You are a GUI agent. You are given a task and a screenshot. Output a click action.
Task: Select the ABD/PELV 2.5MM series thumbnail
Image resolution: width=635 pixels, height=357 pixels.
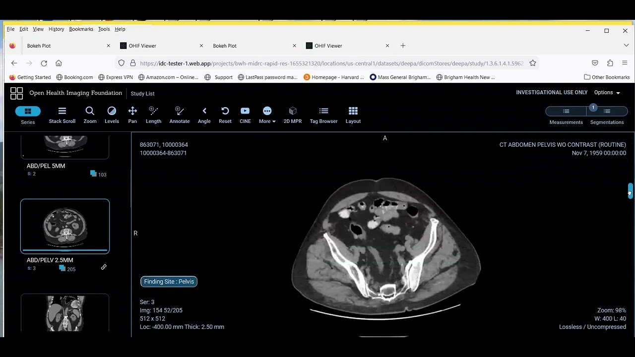click(x=65, y=226)
